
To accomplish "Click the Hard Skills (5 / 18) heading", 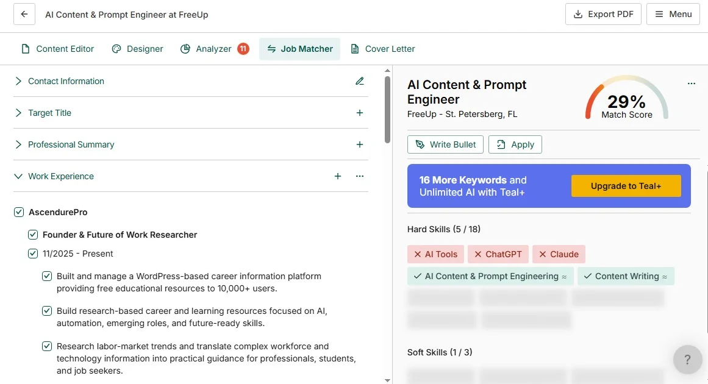I will click(x=444, y=229).
